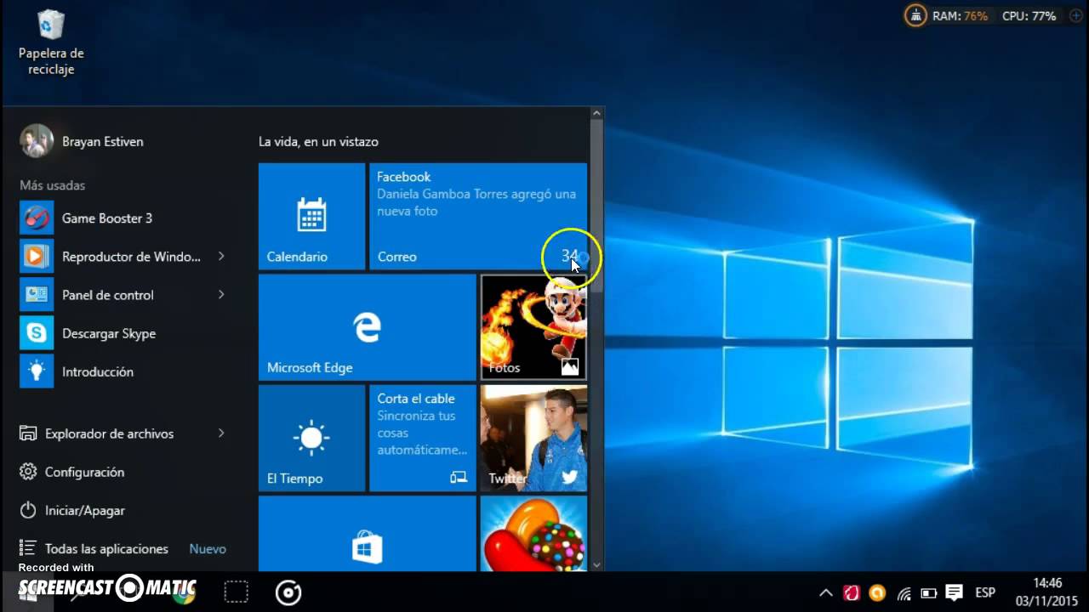Open the Papelera de reciclaje desktop icon
This screenshot has width=1089, height=612.
pyautogui.click(x=51, y=42)
